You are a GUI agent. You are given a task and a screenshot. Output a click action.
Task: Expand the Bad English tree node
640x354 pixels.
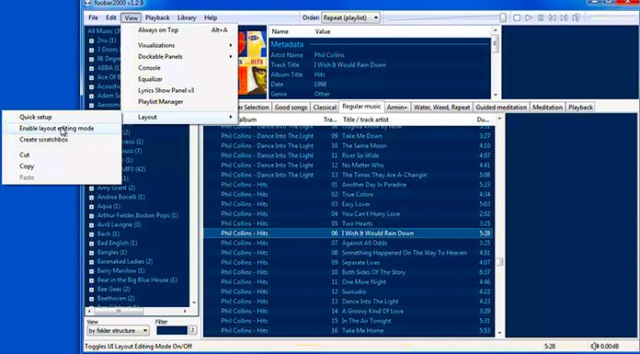click(91, 244)
